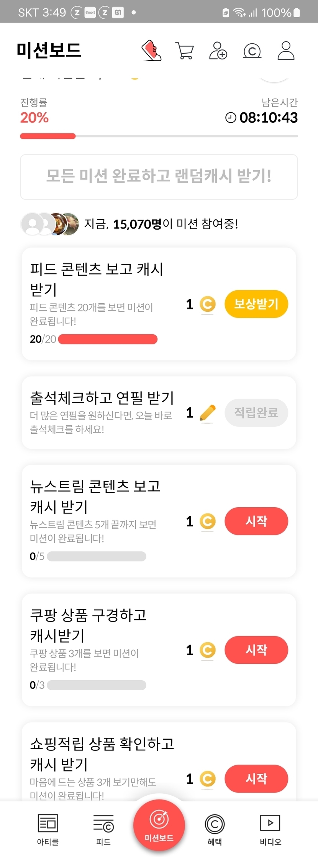318x857 pixels.
Task: Start the 쇼핑적립 상품 확인하고 mission
Action: point(256,779)
